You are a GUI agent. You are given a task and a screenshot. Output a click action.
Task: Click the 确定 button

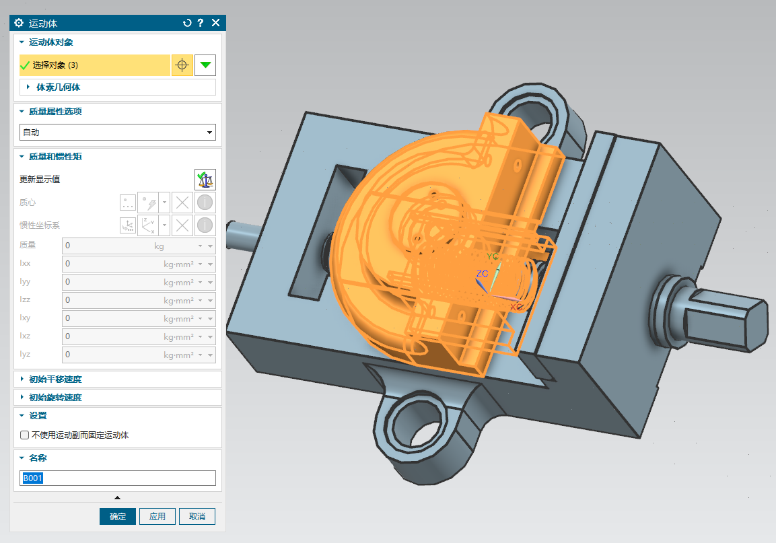(x=118, y=517)
